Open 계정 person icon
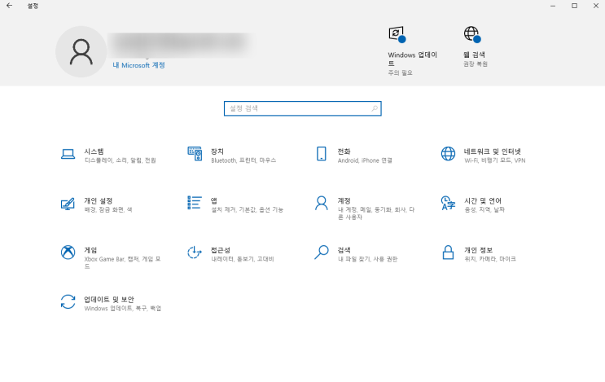This screenshot has width=605, height=382. click(322, 203)
